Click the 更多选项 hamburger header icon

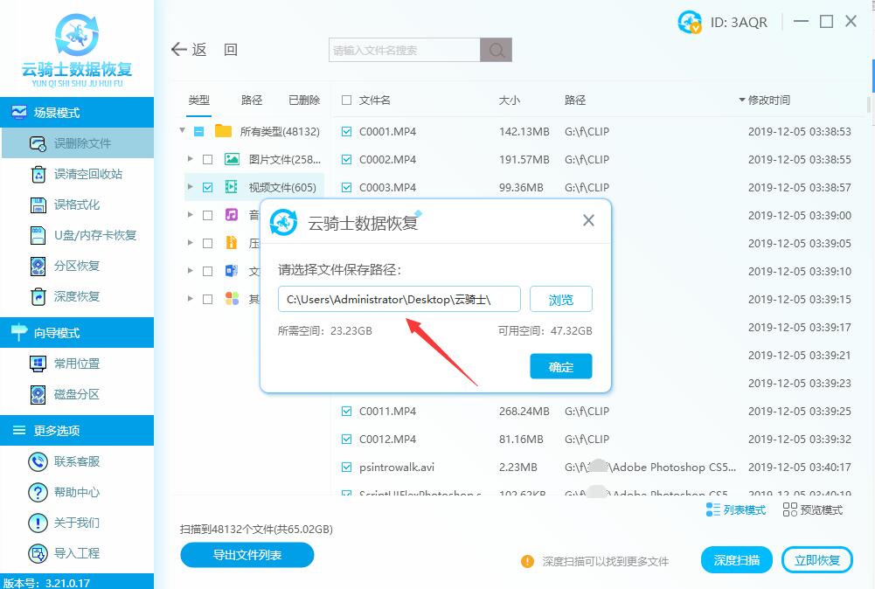click(x=19, y=430)
